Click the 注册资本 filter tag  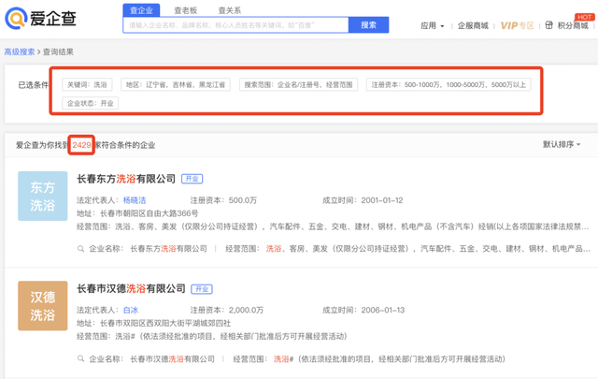(448, 84)
